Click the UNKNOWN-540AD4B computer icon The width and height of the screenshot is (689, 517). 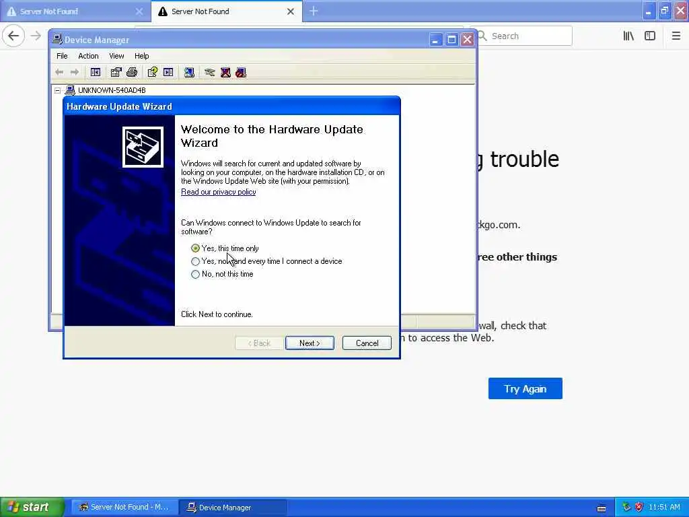pyautogui.click(x=70, y=90)
